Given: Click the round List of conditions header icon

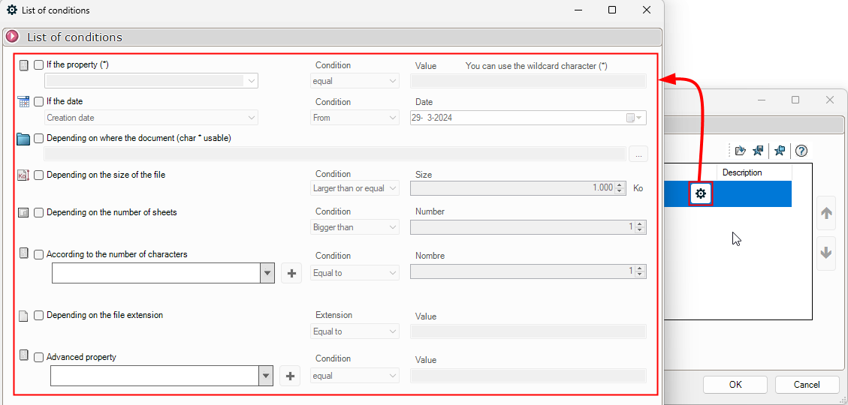Looking at the screenshot, I should click(x=12, y=37).
